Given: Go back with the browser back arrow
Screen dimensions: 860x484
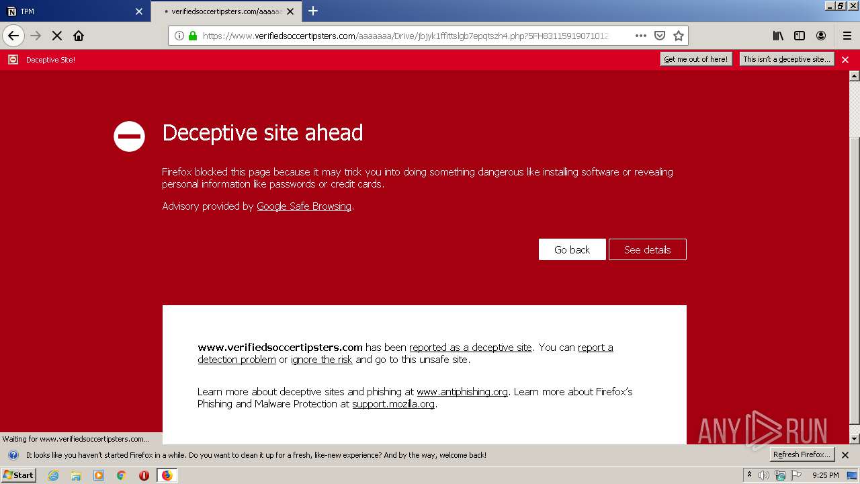Looking at the screenshot, I should 13,36.
